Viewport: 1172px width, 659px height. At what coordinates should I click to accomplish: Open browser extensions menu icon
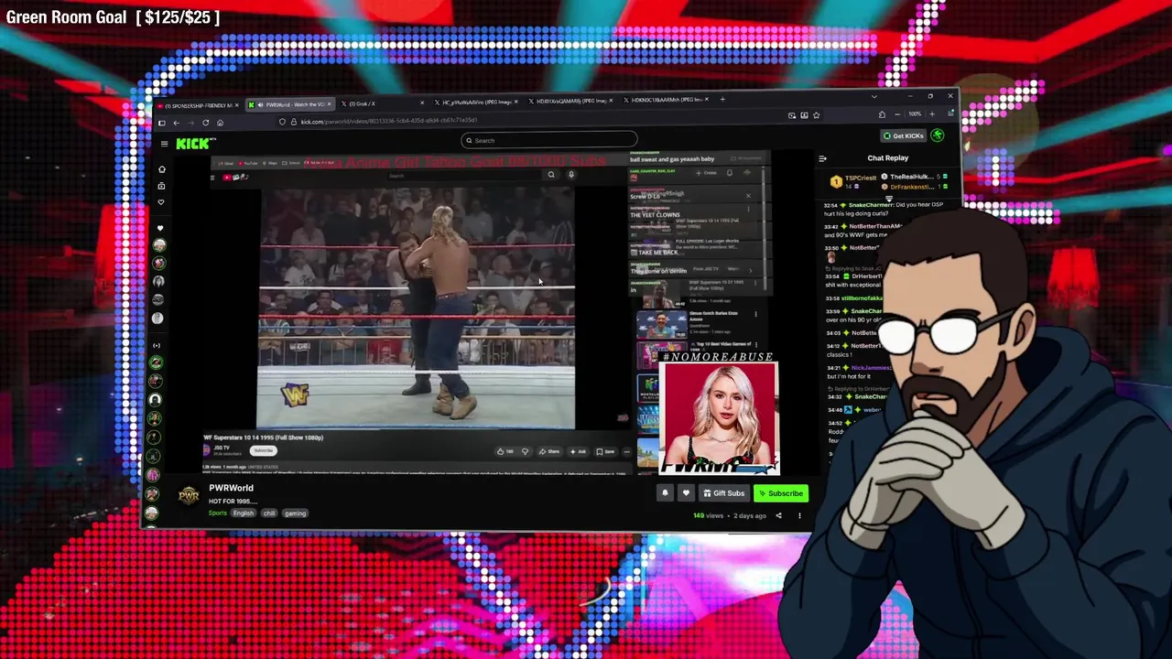(882, 114)
